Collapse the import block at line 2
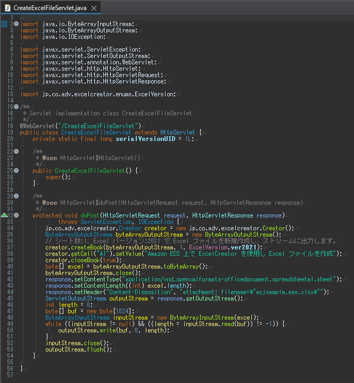The image size is (354, 383). pyautogui.click(x=16, y=24)
